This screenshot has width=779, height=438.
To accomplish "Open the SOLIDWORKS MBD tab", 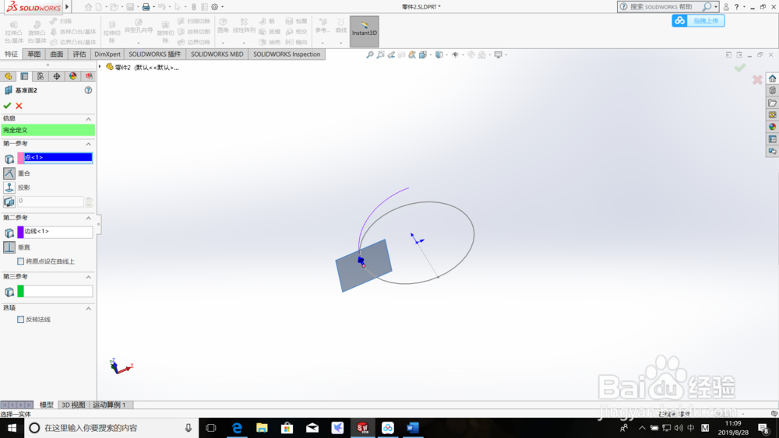I will [217, 54].
